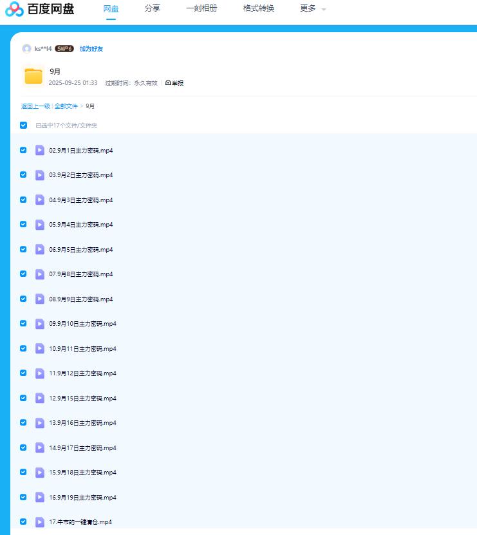Click the SVIP6 membership badge
The image size is (477, 535).
pyautogui.click(x=64, y=49)
